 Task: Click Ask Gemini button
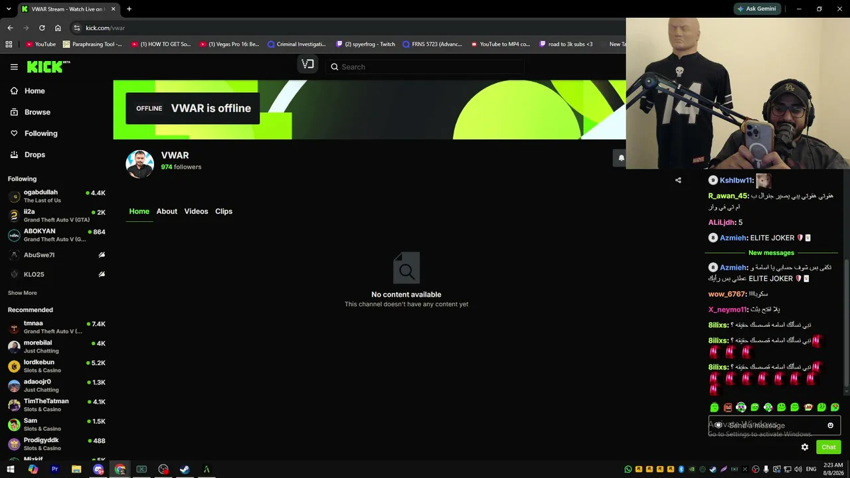click(x=756, y=9)
